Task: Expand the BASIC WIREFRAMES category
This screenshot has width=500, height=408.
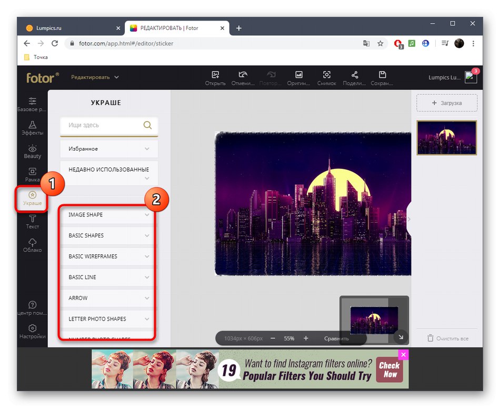Action: click(109, 256)
